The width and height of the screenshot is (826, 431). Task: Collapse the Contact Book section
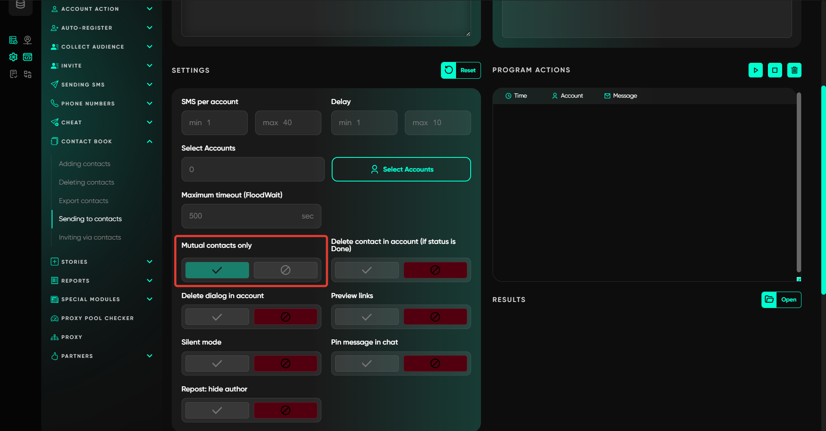tap(149, 142)
